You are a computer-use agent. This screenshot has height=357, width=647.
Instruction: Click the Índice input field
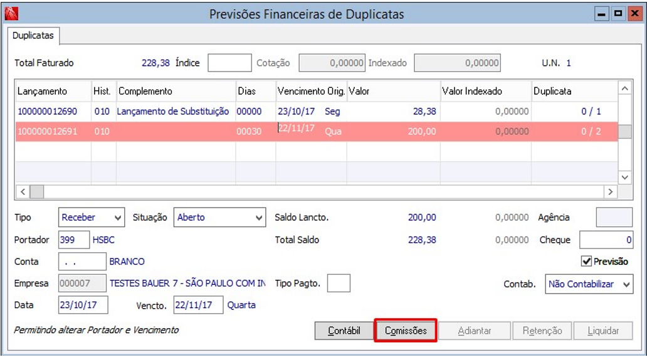(x=229, y=63)
